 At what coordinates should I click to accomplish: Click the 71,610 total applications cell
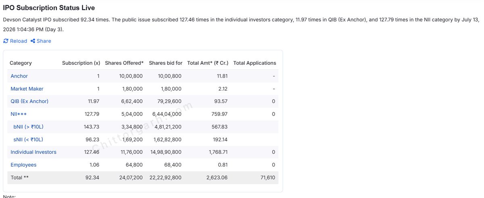point(267,177)
